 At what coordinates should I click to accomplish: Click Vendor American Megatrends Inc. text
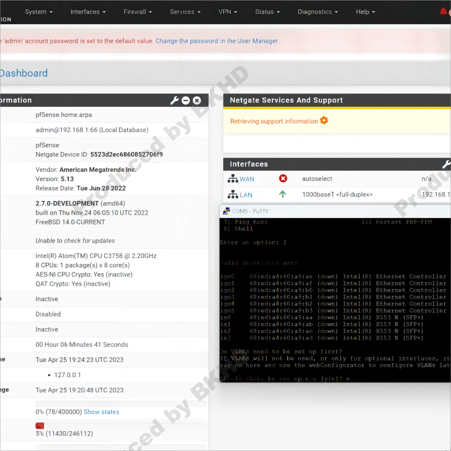(86, 170)
